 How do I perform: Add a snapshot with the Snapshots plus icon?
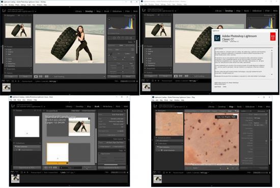31,69
